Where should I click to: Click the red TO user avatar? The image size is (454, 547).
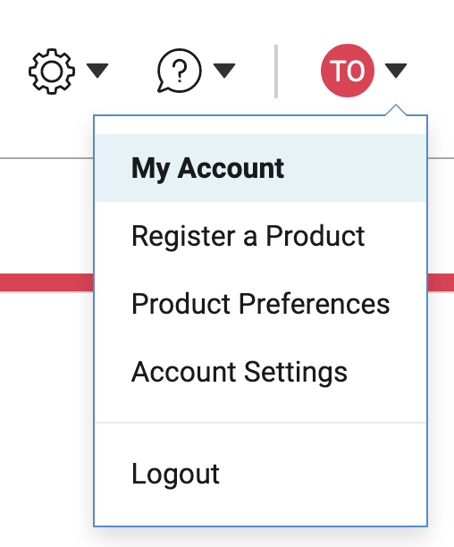348,71
